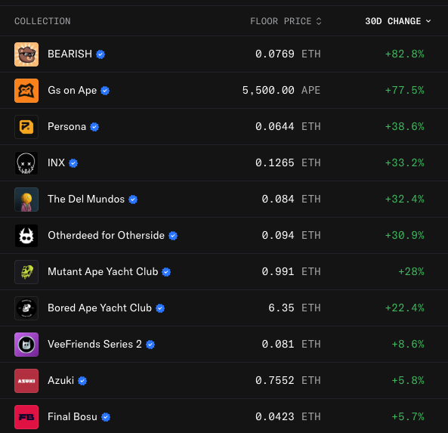Click the 0.094 ETH floor price
The width and height of the screenshot is (448, 433).
292,236
